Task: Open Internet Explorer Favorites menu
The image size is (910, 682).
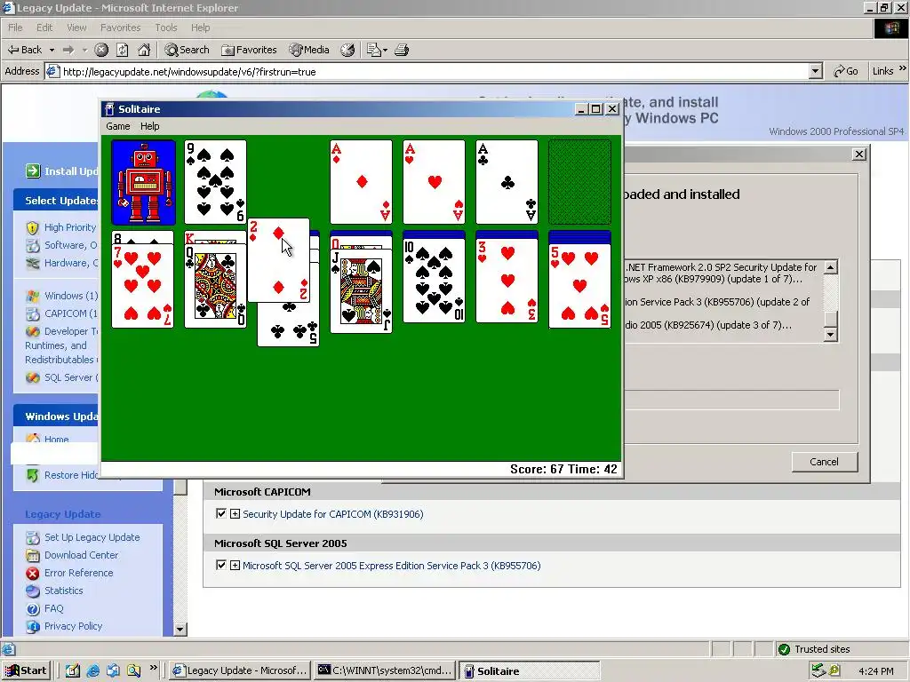Action: coord(120,28)
